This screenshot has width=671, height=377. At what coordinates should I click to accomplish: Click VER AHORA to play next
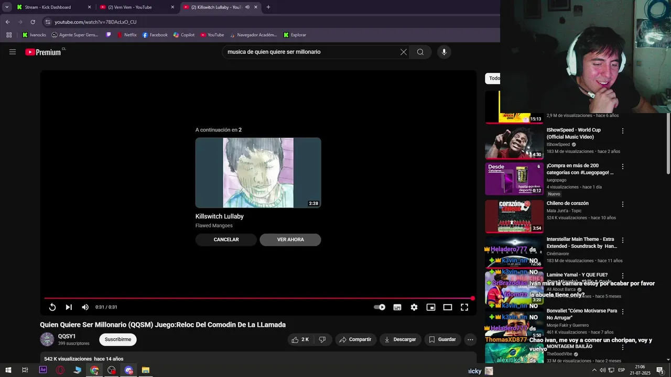pos(290,239)
